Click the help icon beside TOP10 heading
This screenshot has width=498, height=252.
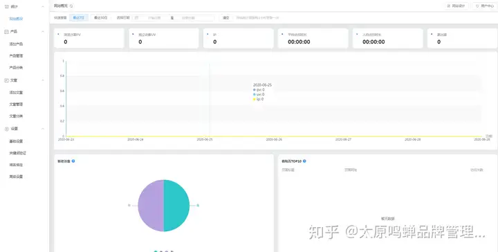point(304,161)
